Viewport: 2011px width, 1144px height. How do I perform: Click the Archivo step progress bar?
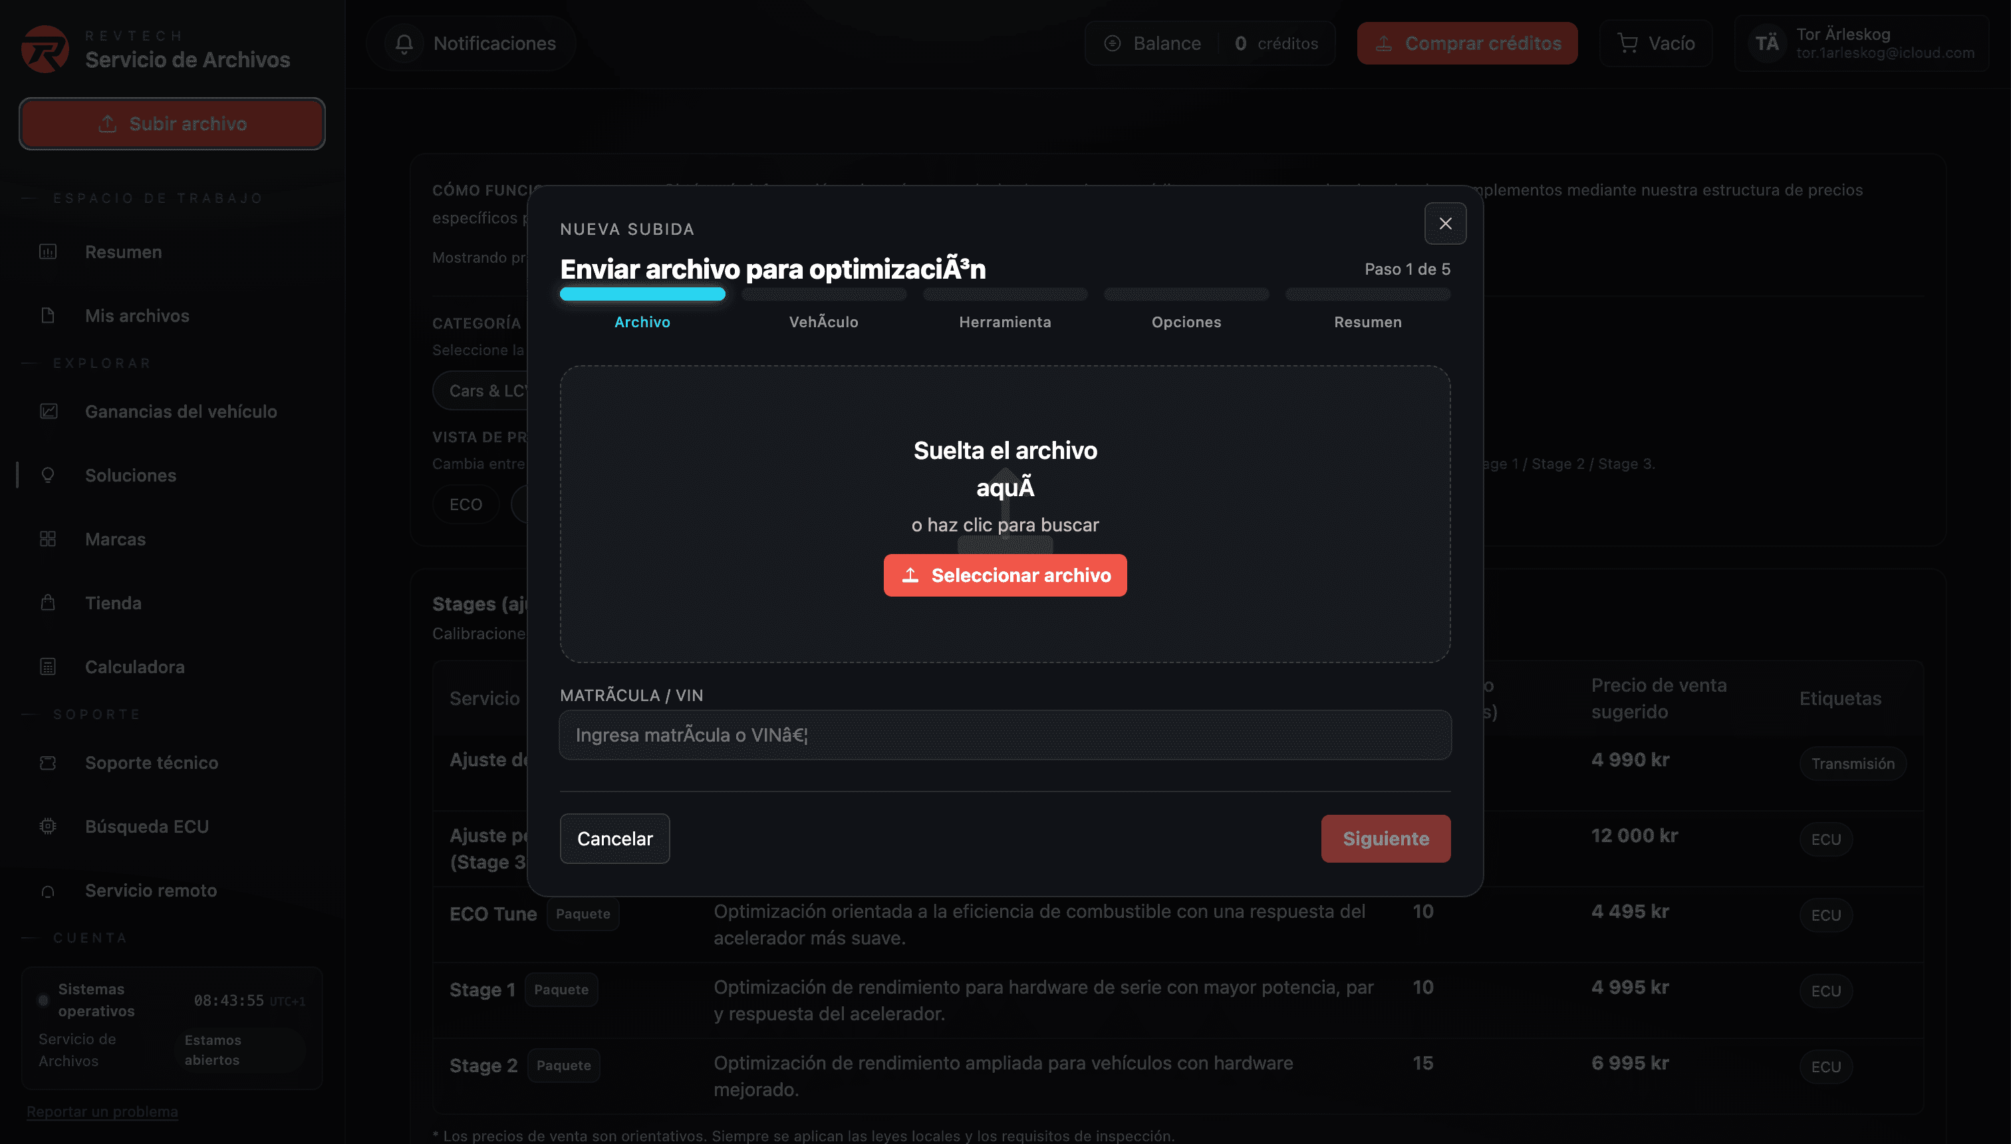(642, 293)
